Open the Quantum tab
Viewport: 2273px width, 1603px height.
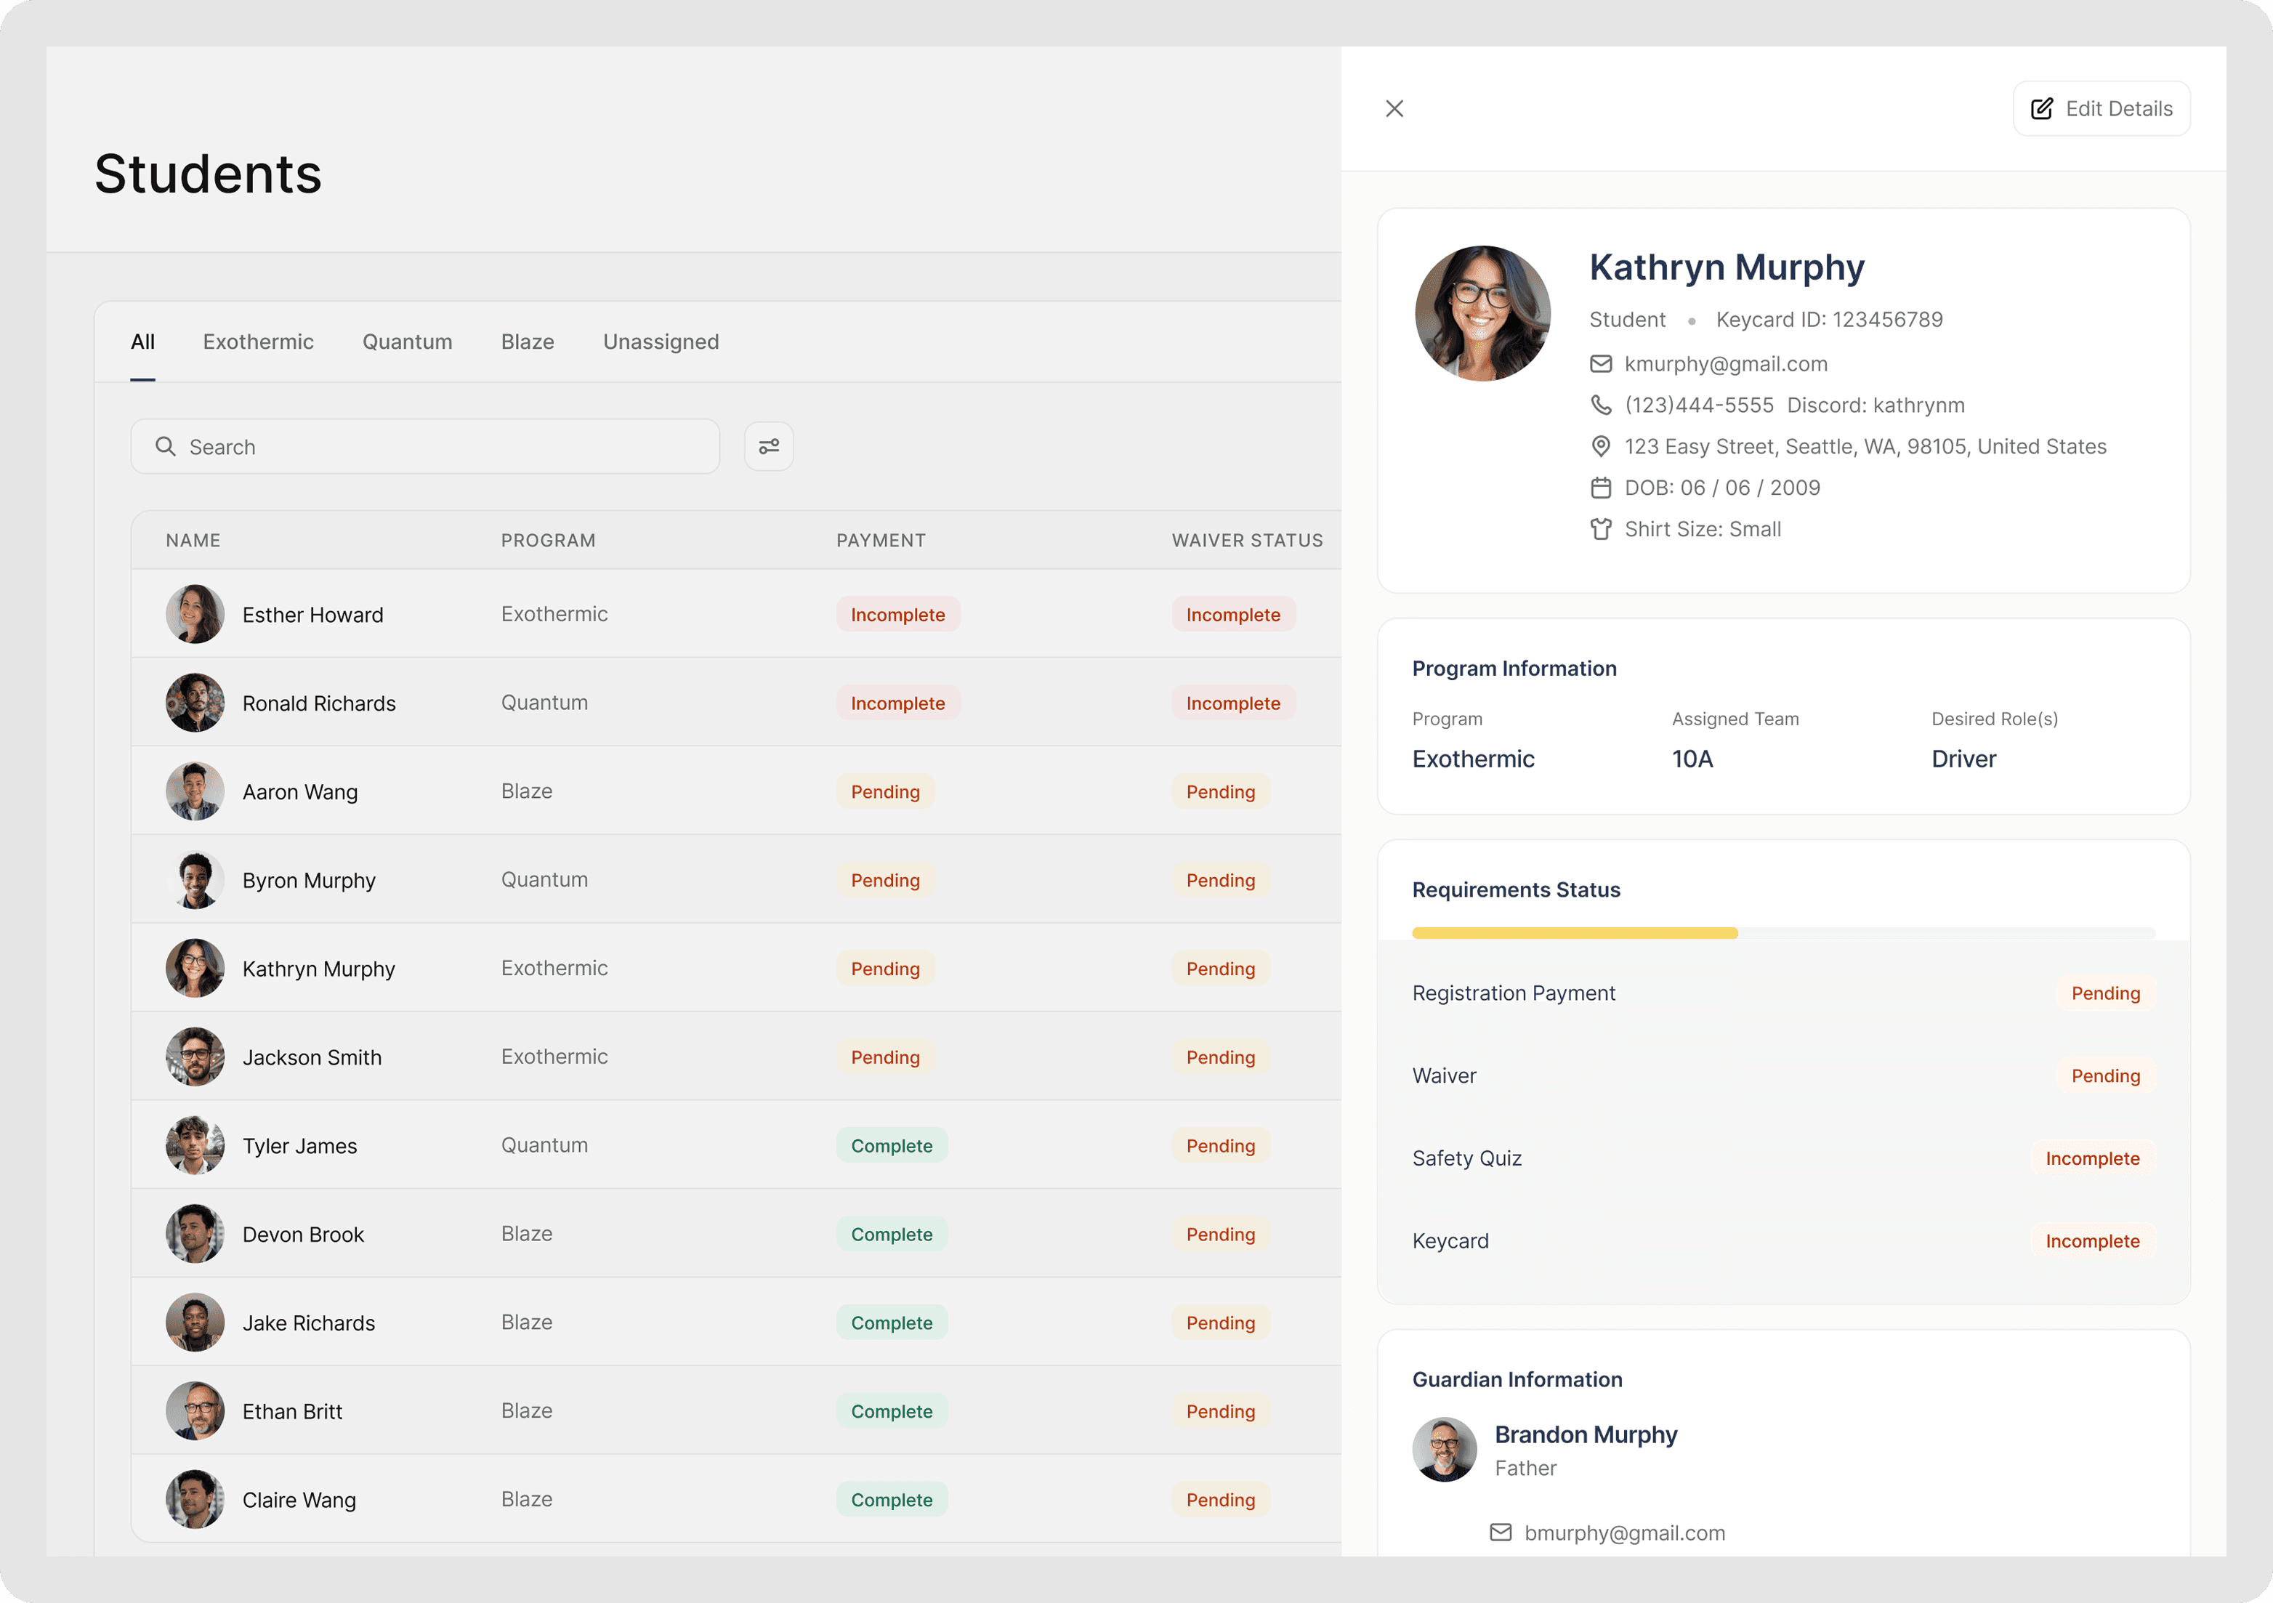(x=407, y=342)
